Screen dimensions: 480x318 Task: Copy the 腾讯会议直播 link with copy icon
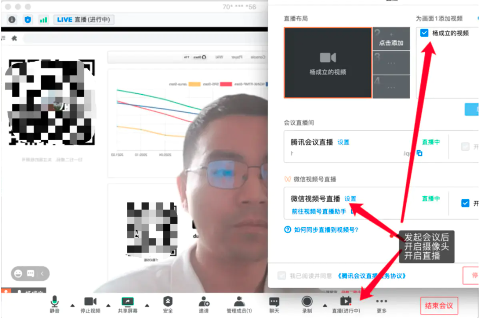pyautogui.click(x=419, y=153)
